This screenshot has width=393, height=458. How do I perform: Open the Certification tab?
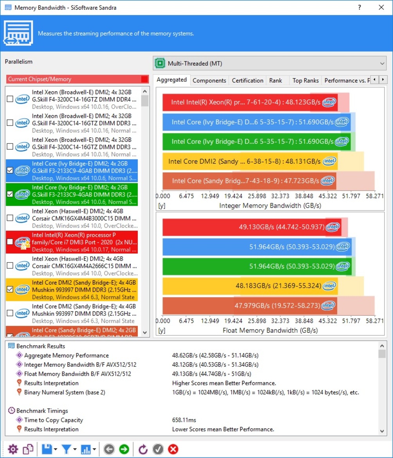pos(247,80)
